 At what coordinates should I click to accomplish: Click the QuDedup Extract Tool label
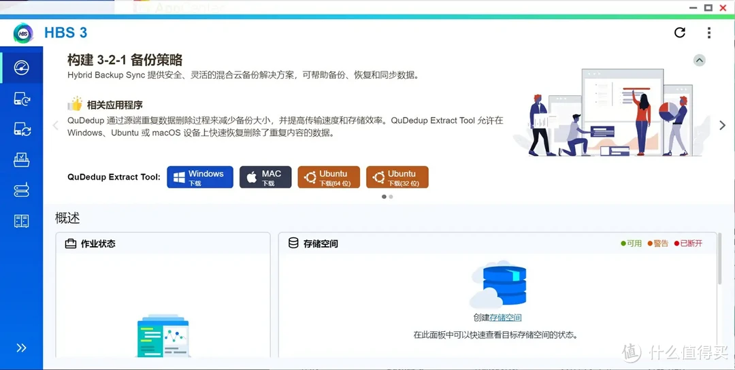coord(114,177)
